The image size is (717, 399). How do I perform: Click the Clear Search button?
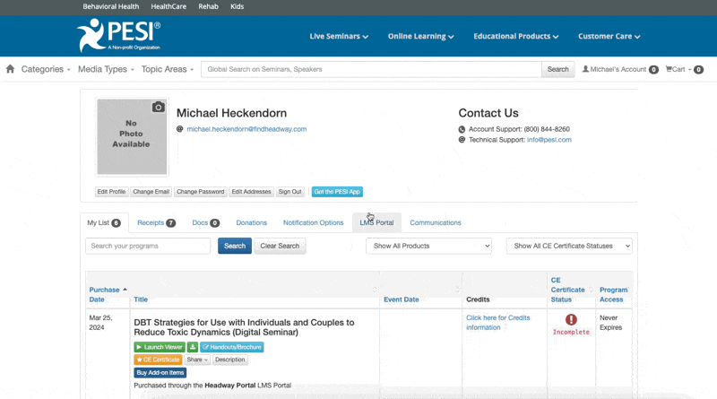tap(280, 246)
